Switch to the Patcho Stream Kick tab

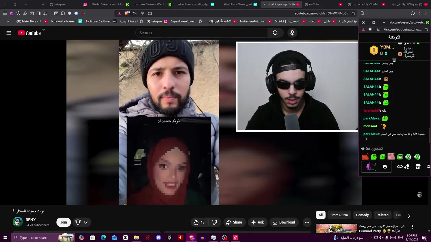(110, 4)
